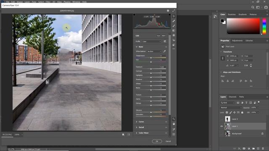Image resolution: width=269 pixels, height=151 pixels.
Task: Toggle the highlight clipping warning in histogram
Action: [169, 15]
